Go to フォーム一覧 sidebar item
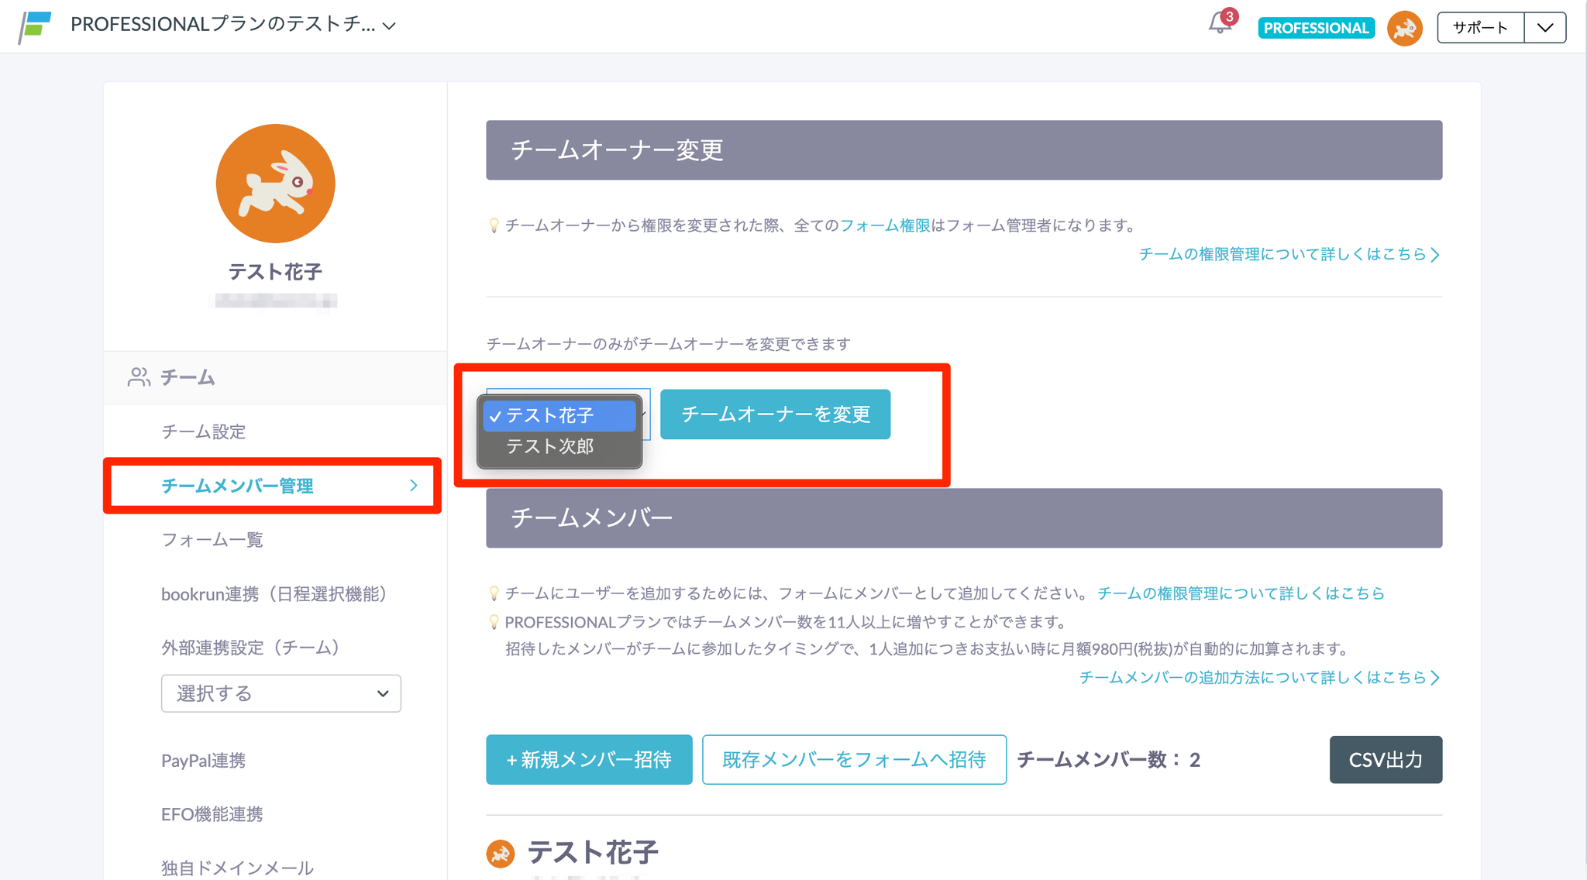1587x880 pixels. tap(212, 540)
